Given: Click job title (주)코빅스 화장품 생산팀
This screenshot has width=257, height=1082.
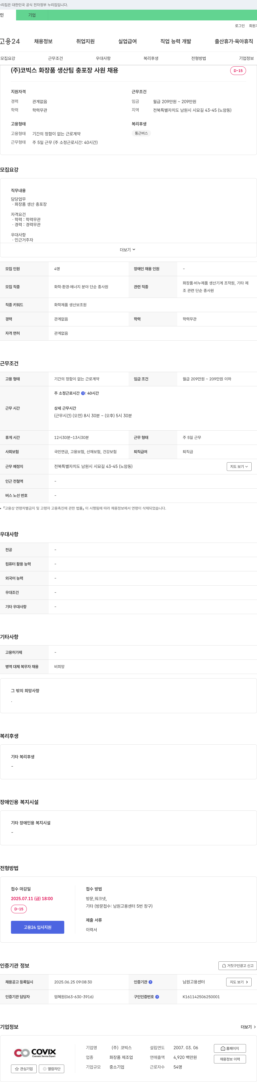Looking at the screenshot, I should tap(65, 71).
